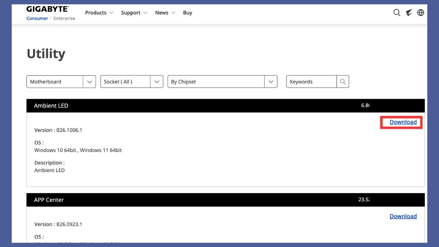Open the Socket ( All ) dropdown
The height and width of the screenshot is (247, 439).
coord(132,82)
